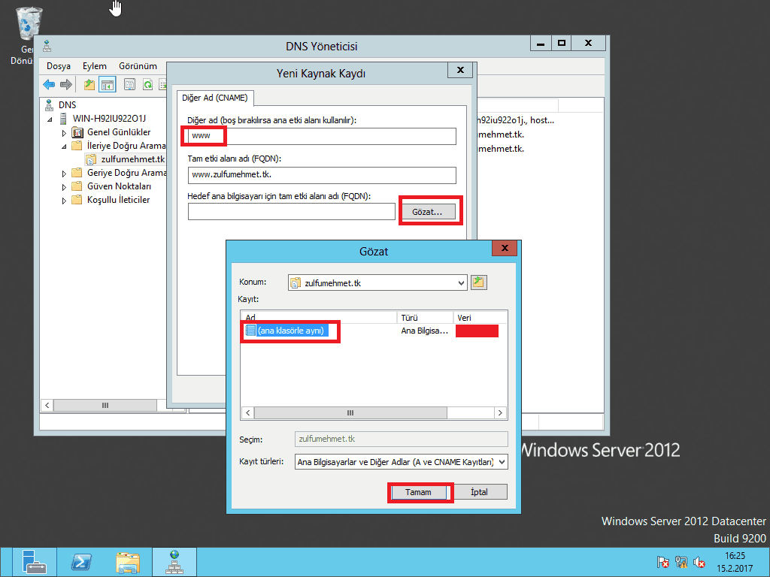Click the Gözat... button

[x=427, y=212]
